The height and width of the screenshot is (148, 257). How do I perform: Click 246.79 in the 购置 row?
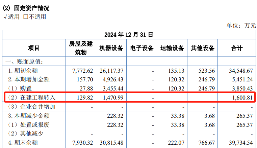click(x=207, y=88)
